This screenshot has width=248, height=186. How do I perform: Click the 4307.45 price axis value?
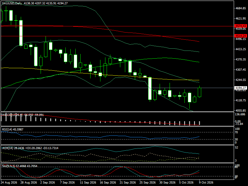point(241,69)
